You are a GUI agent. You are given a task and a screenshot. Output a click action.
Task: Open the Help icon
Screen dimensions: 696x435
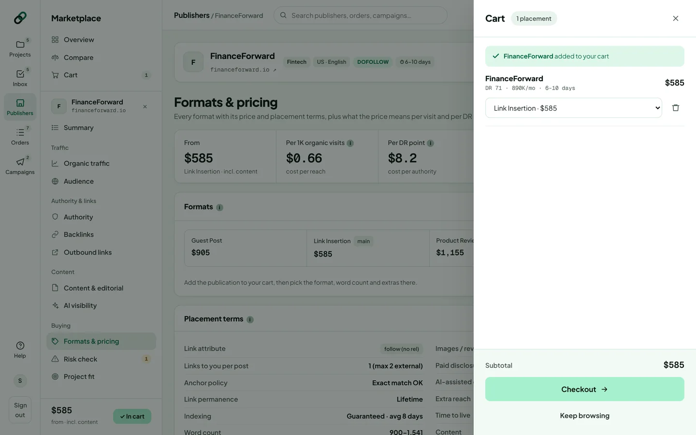(20, 350)
